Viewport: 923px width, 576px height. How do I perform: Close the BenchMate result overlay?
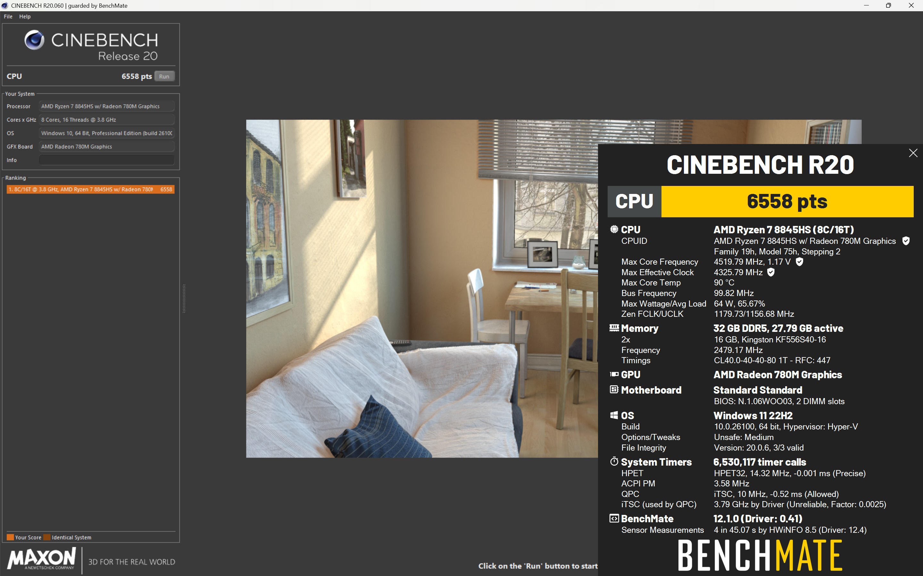click(x=913, y=153)
